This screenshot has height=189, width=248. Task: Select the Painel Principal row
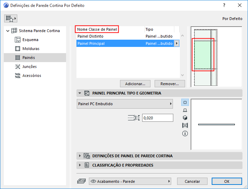point(128,43)
